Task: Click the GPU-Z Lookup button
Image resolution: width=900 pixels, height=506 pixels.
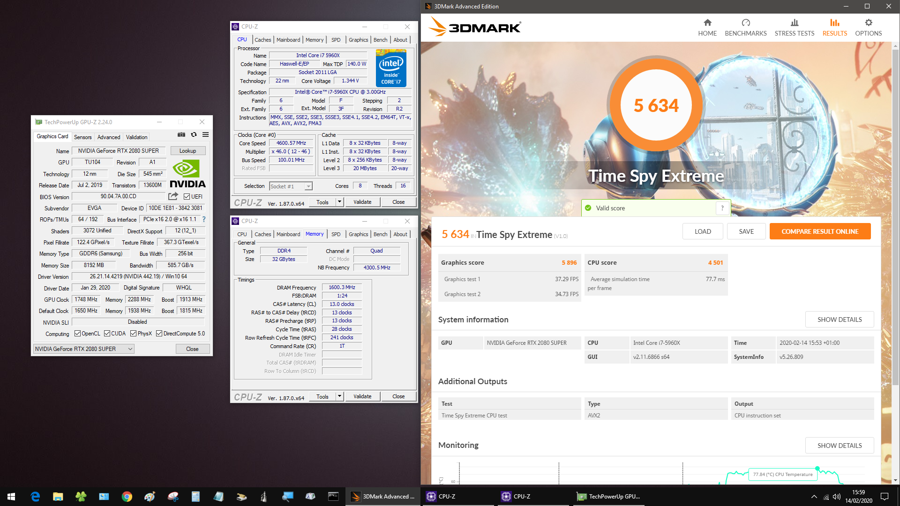Action: click(187, 151)
